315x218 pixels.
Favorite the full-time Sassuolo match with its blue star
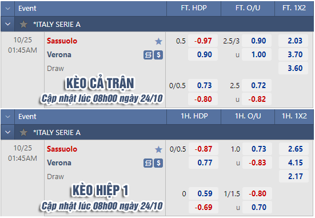coord(158,41)
